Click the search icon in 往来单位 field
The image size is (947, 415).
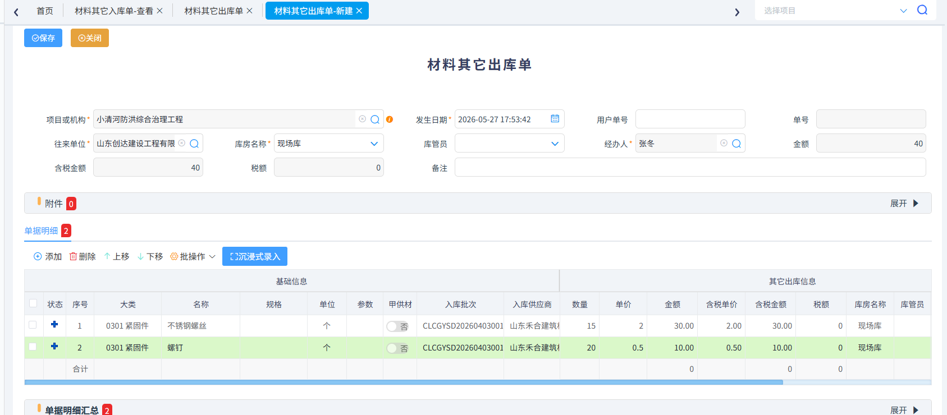point(194,144)
